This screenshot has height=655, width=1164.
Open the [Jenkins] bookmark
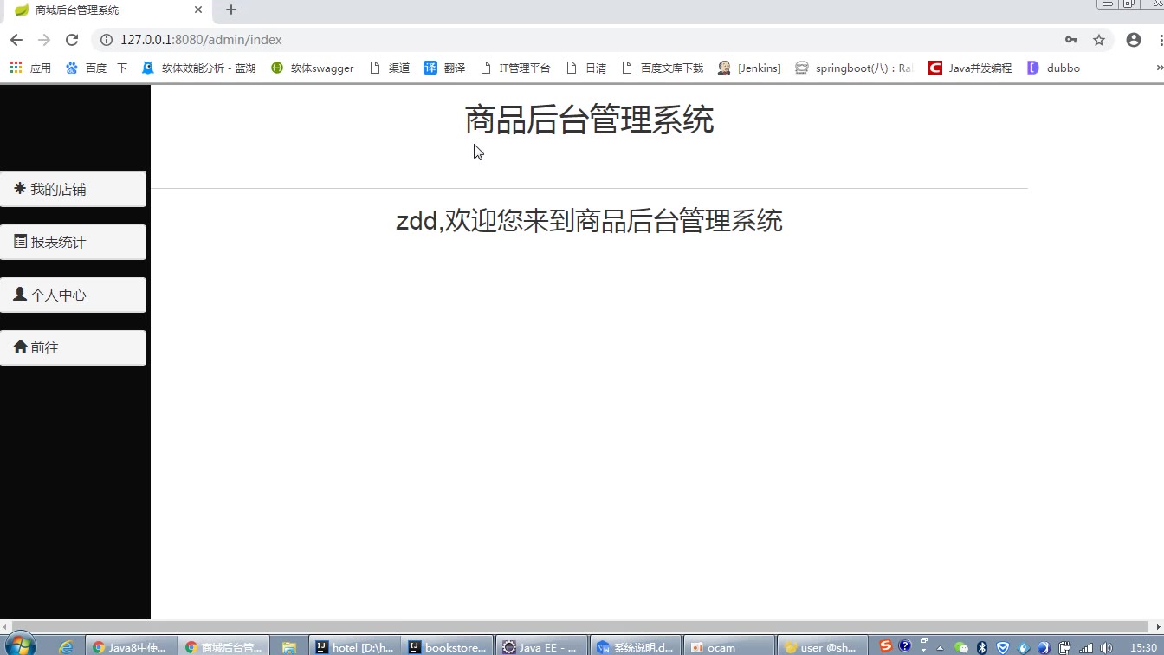[x=749, y=68]
